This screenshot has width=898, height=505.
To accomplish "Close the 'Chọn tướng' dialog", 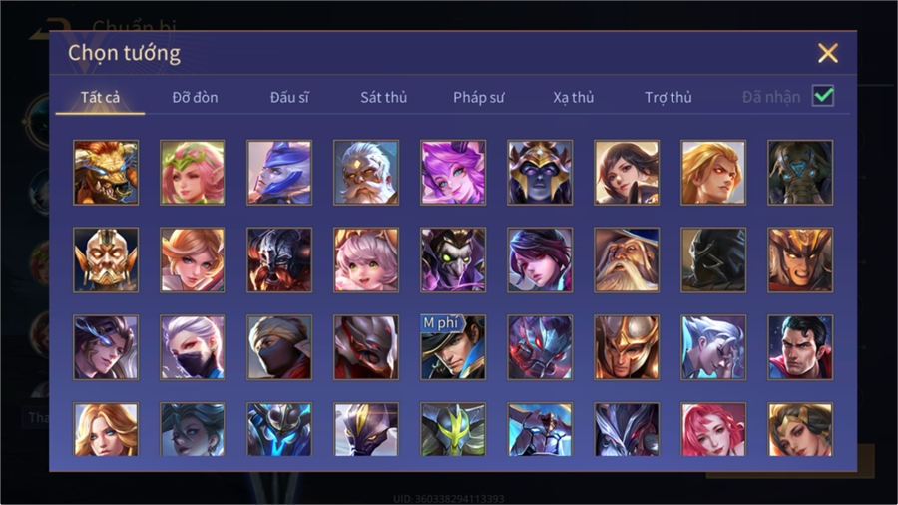I will point(827,53).
